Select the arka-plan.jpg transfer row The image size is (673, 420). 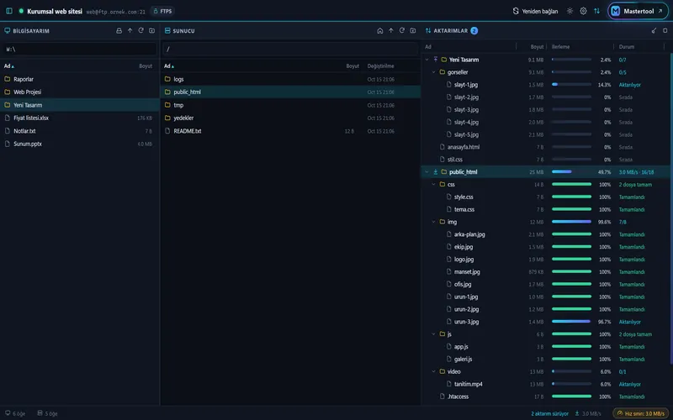coord(545,234)
